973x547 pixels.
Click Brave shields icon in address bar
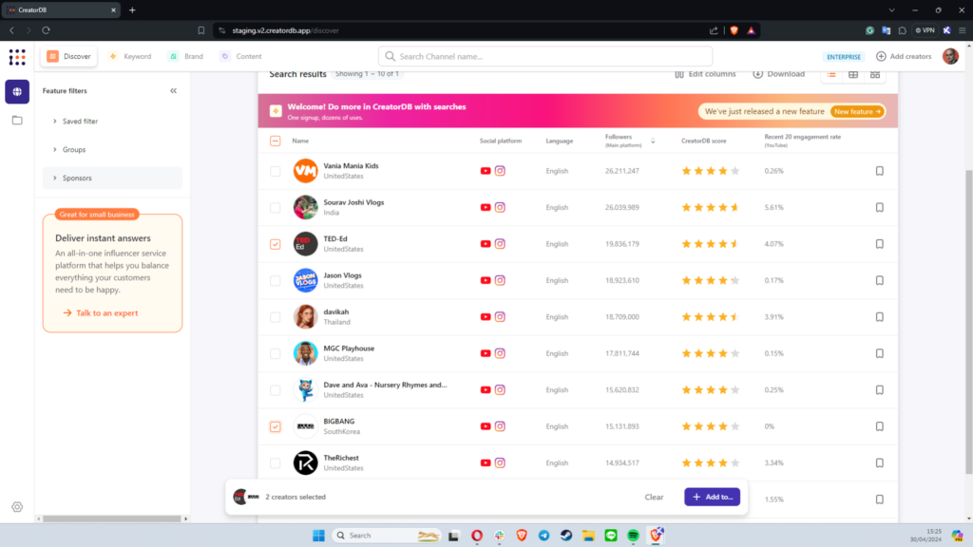[x=735, y=30]
